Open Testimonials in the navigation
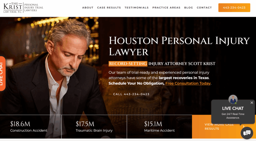This screenshot has height=141, width=256. (x=137, y=8)
